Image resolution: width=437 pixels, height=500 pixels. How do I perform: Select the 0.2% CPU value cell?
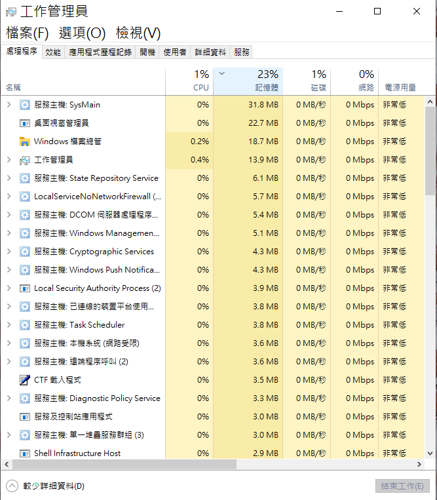click(x=189, y=142)
